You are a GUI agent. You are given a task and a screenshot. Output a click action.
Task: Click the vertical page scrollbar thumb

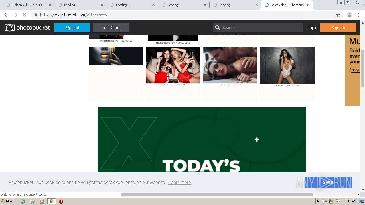[x=363, y=68]
